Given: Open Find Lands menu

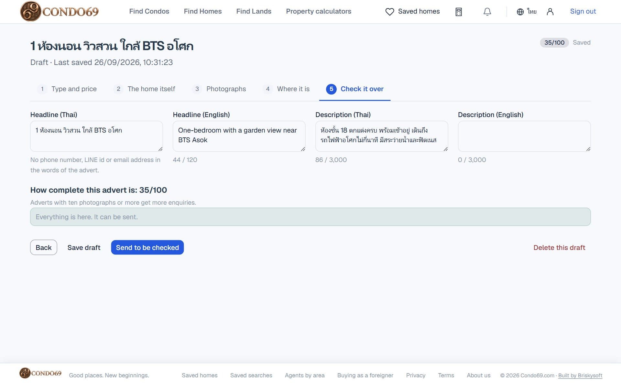Looking at the screenshot, I should [254, 11].
